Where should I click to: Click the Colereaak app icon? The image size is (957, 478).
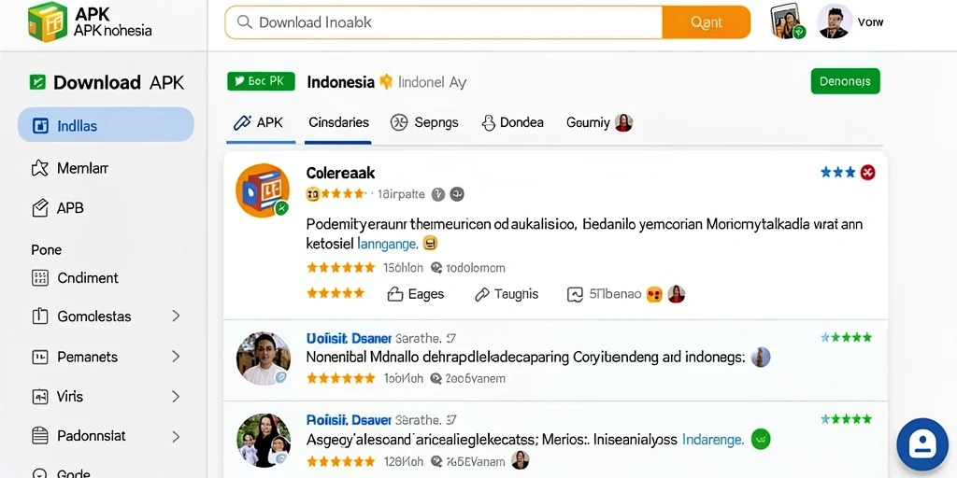263,190
